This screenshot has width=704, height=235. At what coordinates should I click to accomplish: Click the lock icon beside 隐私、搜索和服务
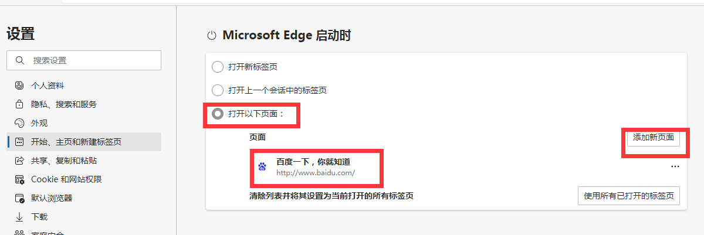click(x=19, y=104)
